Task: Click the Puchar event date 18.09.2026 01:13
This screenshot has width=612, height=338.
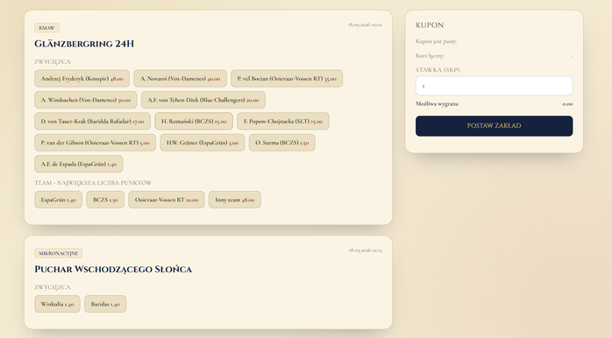Action: tap(366, 250)
